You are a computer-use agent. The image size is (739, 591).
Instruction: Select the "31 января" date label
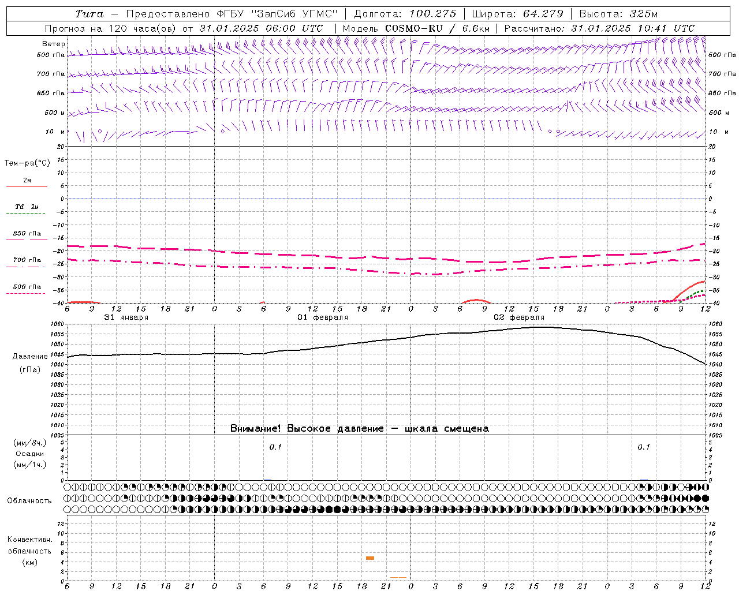coord(126,317)
